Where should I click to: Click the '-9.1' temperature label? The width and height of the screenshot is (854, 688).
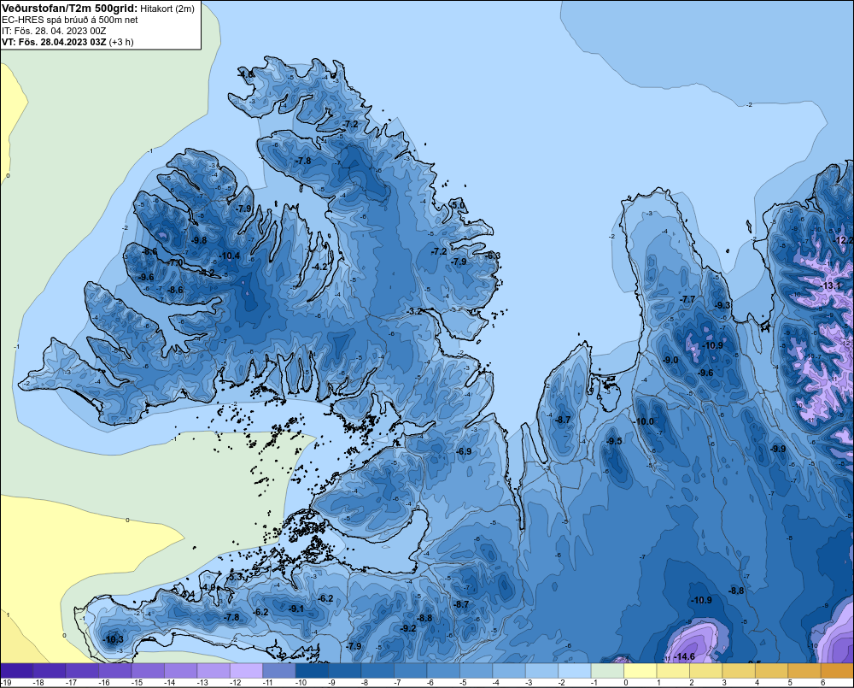(296, 609)
